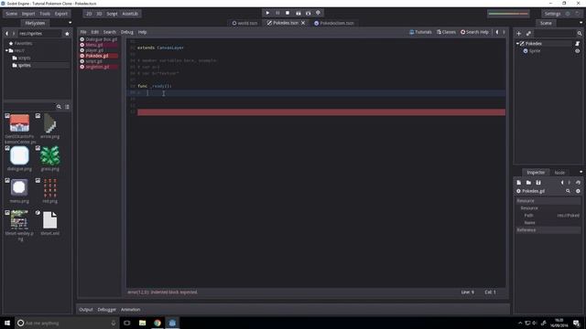This screenshot has height=329, width=586.
Task: Go forward in FileSystem path history
Action: pyautogui.click(x=14, y=34)
